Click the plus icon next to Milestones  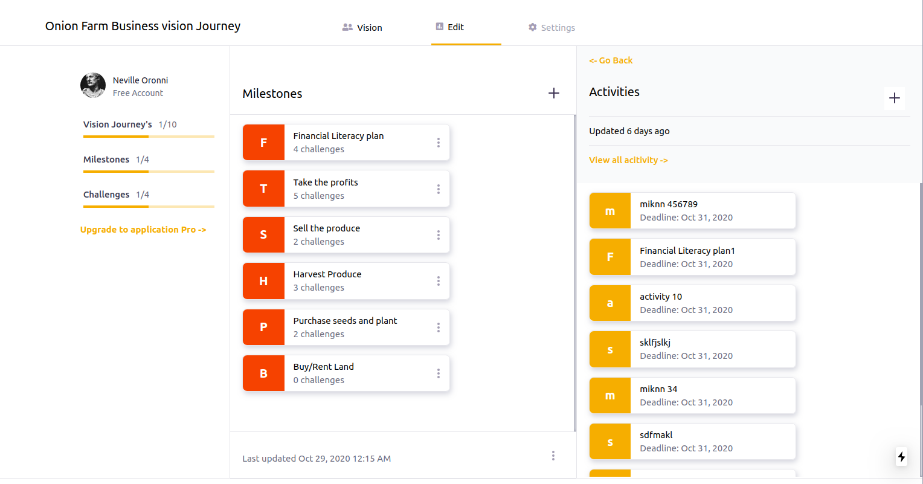point(553,93)
